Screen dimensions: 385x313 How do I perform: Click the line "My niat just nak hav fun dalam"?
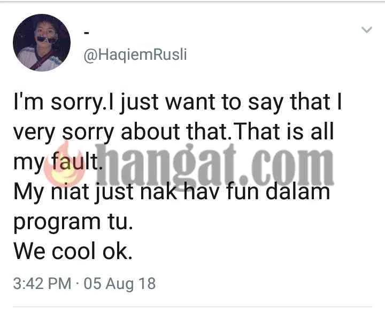172,192
